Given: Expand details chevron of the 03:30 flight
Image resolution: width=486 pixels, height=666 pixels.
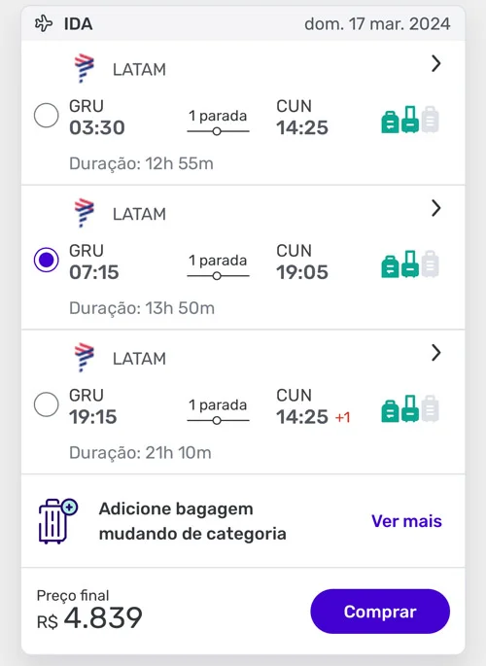Looking at the screenshot, I should (x=435, y=64).
